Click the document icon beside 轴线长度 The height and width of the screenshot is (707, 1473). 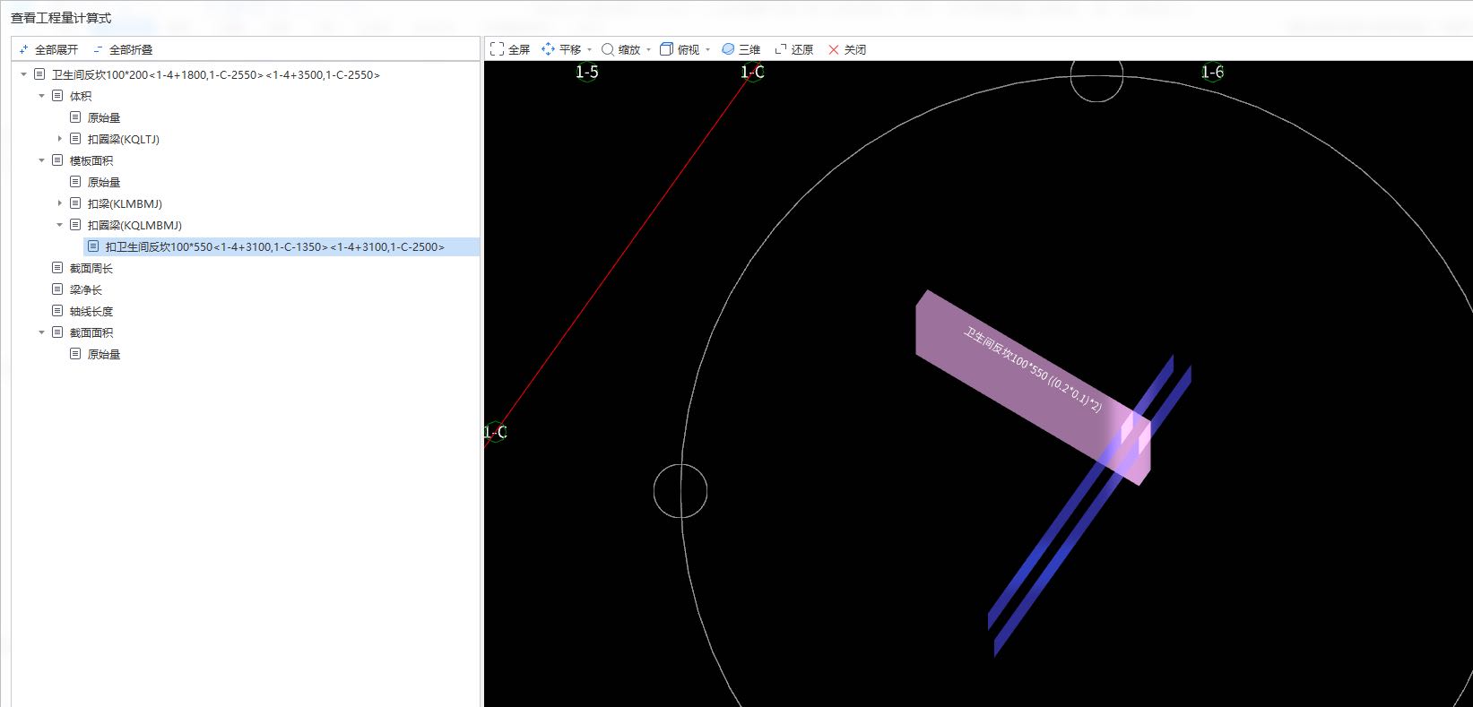click(57, 311)
